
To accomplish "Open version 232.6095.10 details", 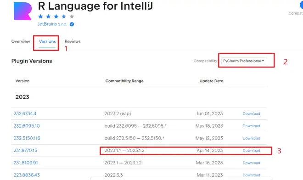I will 27,126.
